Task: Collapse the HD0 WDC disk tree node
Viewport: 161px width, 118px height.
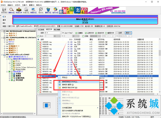Action: 2,31
